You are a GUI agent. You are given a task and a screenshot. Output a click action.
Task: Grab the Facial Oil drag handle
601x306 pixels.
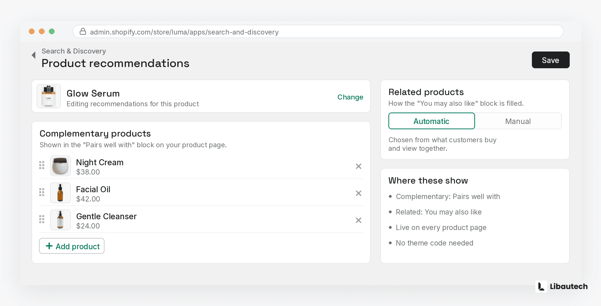[x=42, y=192]
